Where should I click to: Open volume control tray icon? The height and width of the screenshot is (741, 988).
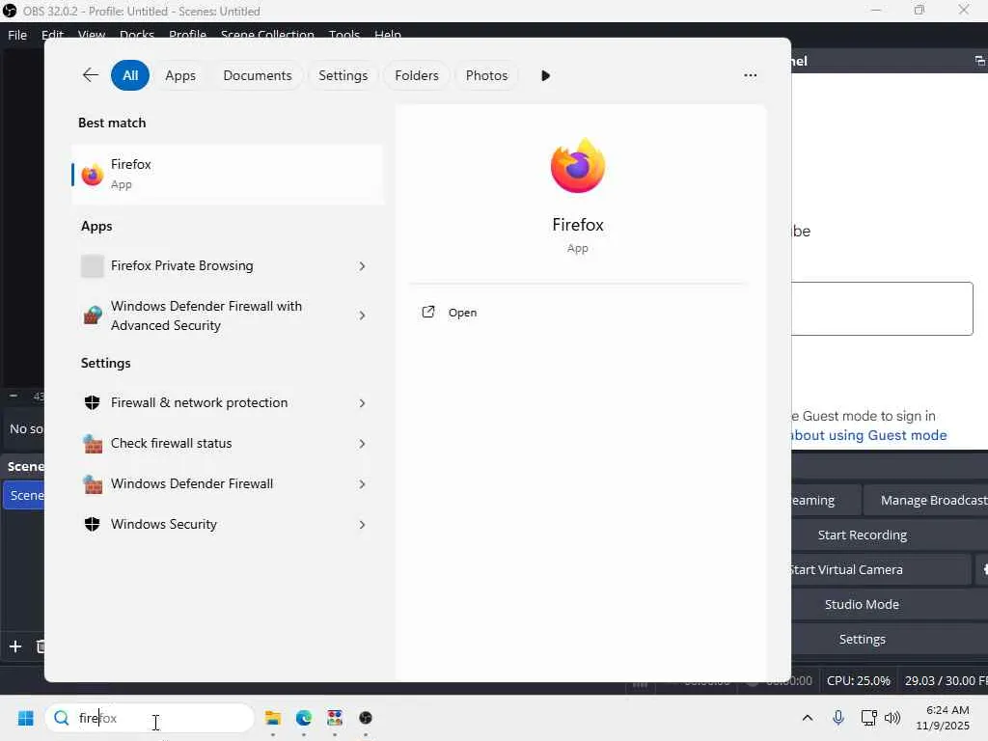[892, 718]
